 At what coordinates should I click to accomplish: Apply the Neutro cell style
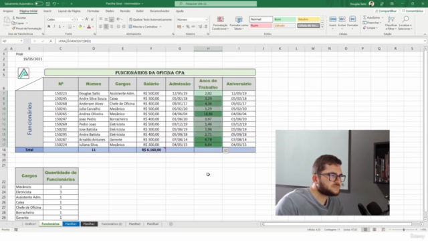[308, 19]
